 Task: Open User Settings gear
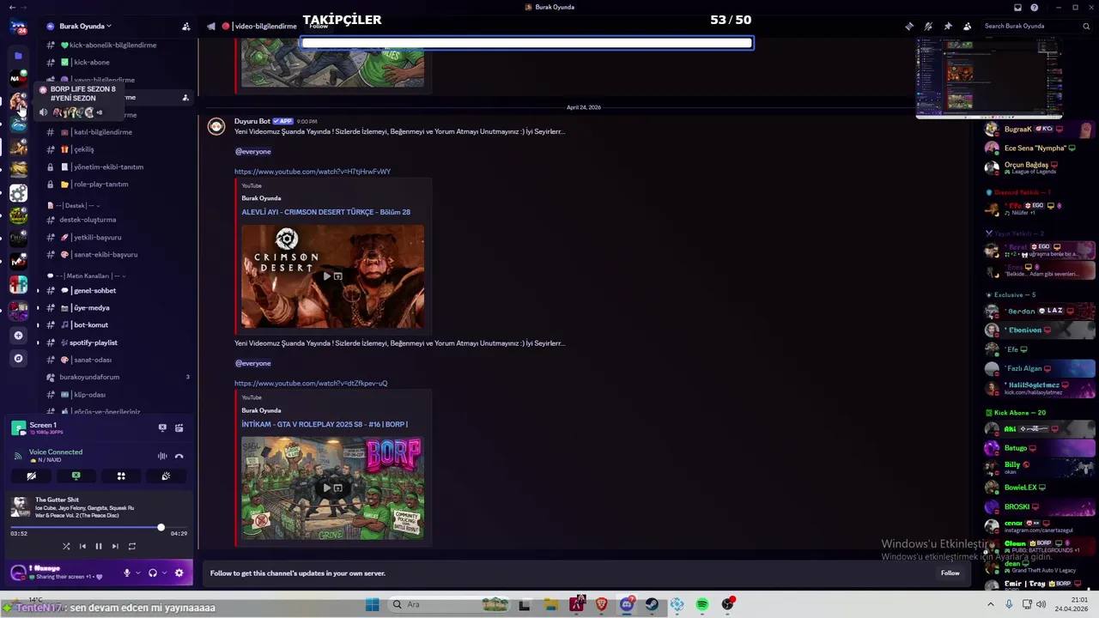(179, 573)
